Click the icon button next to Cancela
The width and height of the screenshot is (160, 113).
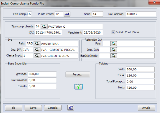coord(71,108)
